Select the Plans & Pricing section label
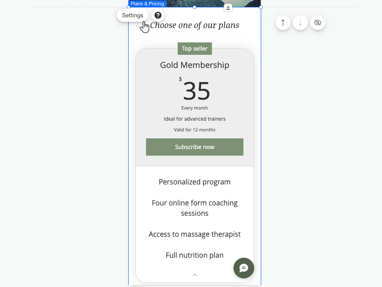The image size is (382, 287). click(147, 3)
